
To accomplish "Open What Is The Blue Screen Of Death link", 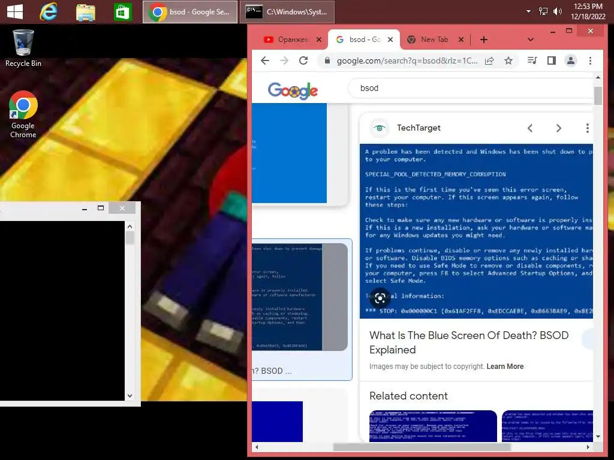I will coord(469,342).
